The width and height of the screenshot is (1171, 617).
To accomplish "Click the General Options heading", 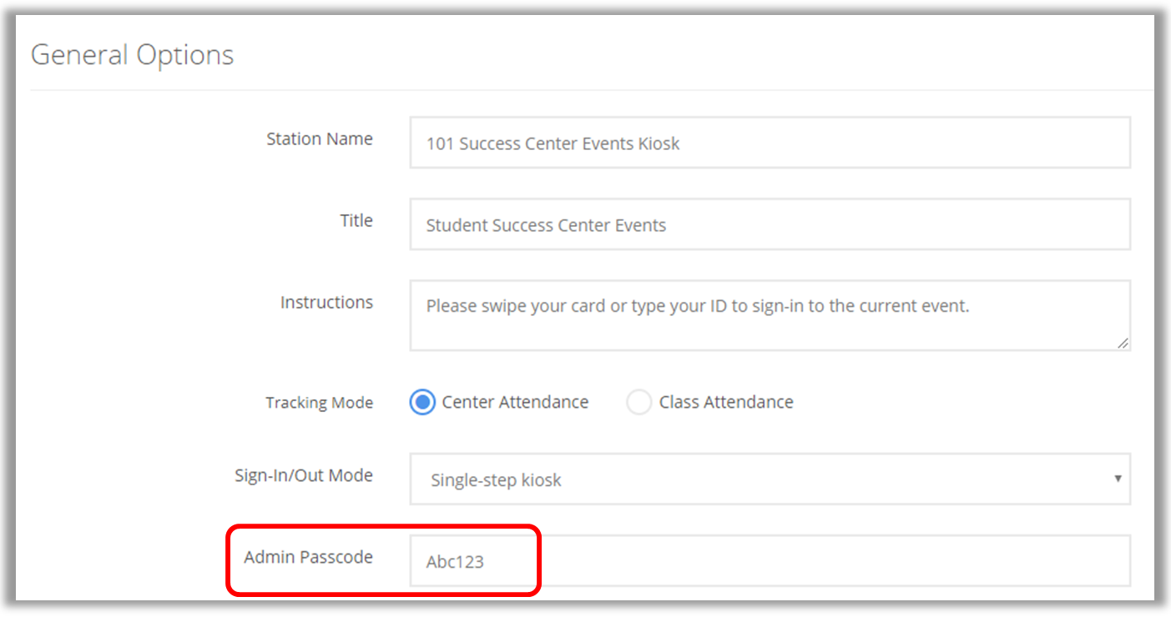I will coord(132,55).
